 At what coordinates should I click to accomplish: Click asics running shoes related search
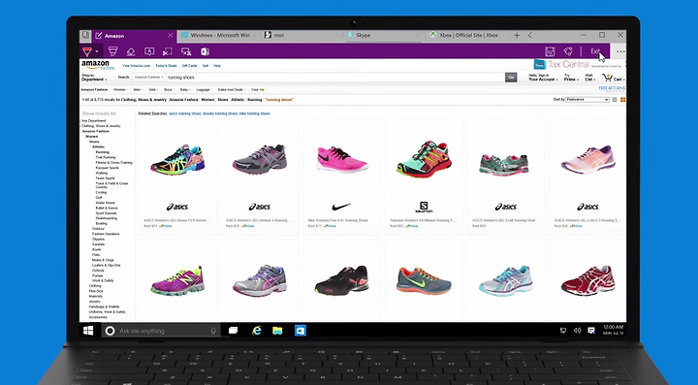click(x=185, y=113)
